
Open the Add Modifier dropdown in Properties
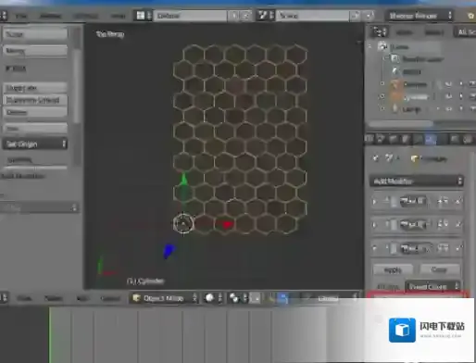point(417,181)
